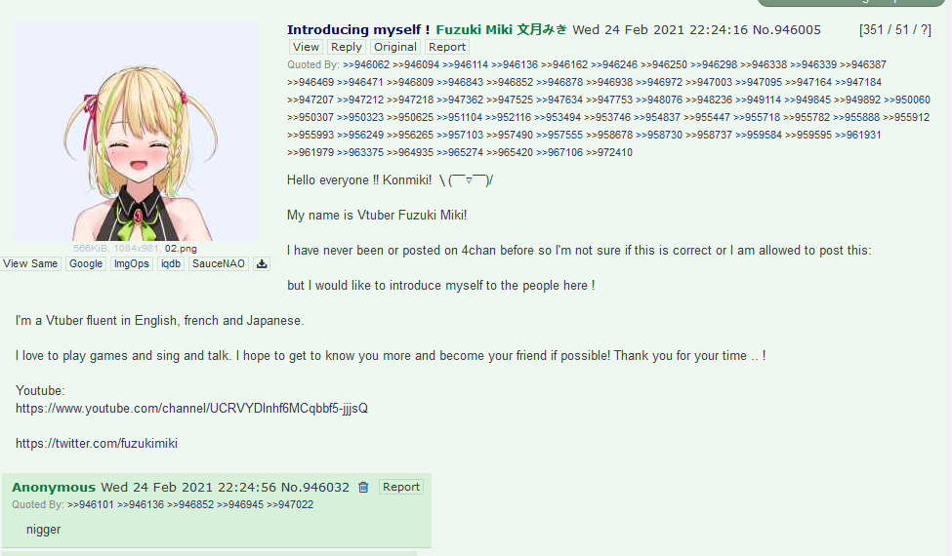This screenshot has height=556, width=952.
Task: Jump to quoted reply >>946062
Action: click(x=366, y=64)
